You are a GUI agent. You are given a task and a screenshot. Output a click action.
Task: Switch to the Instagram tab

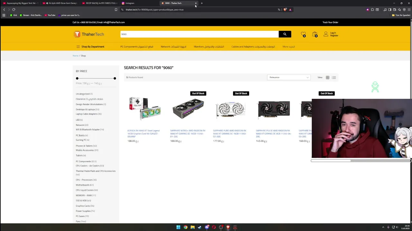click(x=139, y=3)
